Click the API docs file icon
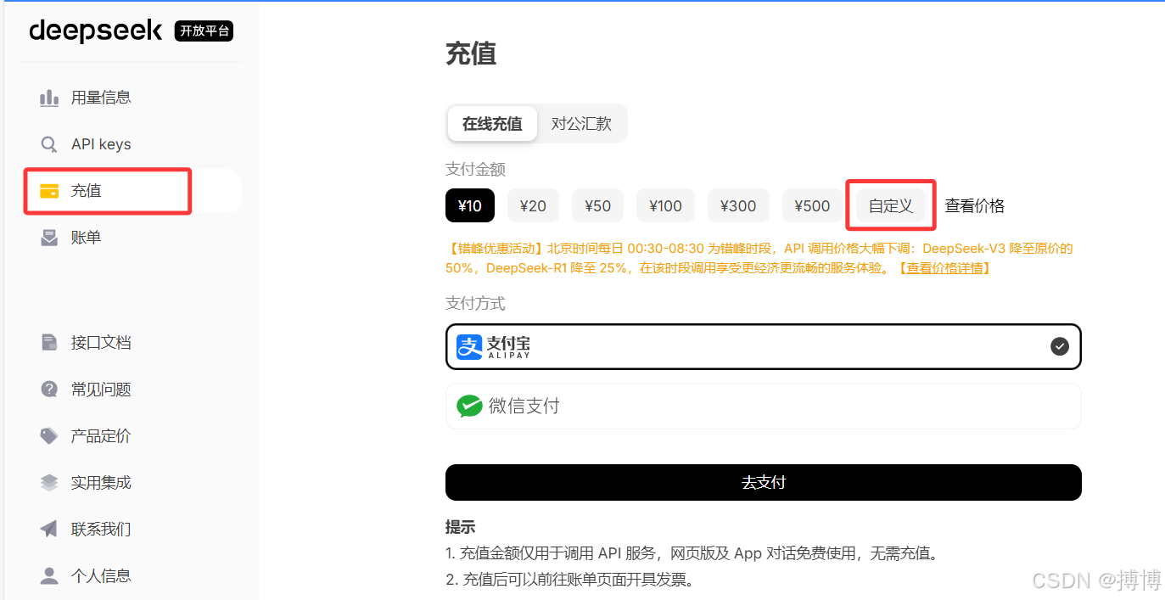Screen dimensions: 1165x600 [49, 343]
